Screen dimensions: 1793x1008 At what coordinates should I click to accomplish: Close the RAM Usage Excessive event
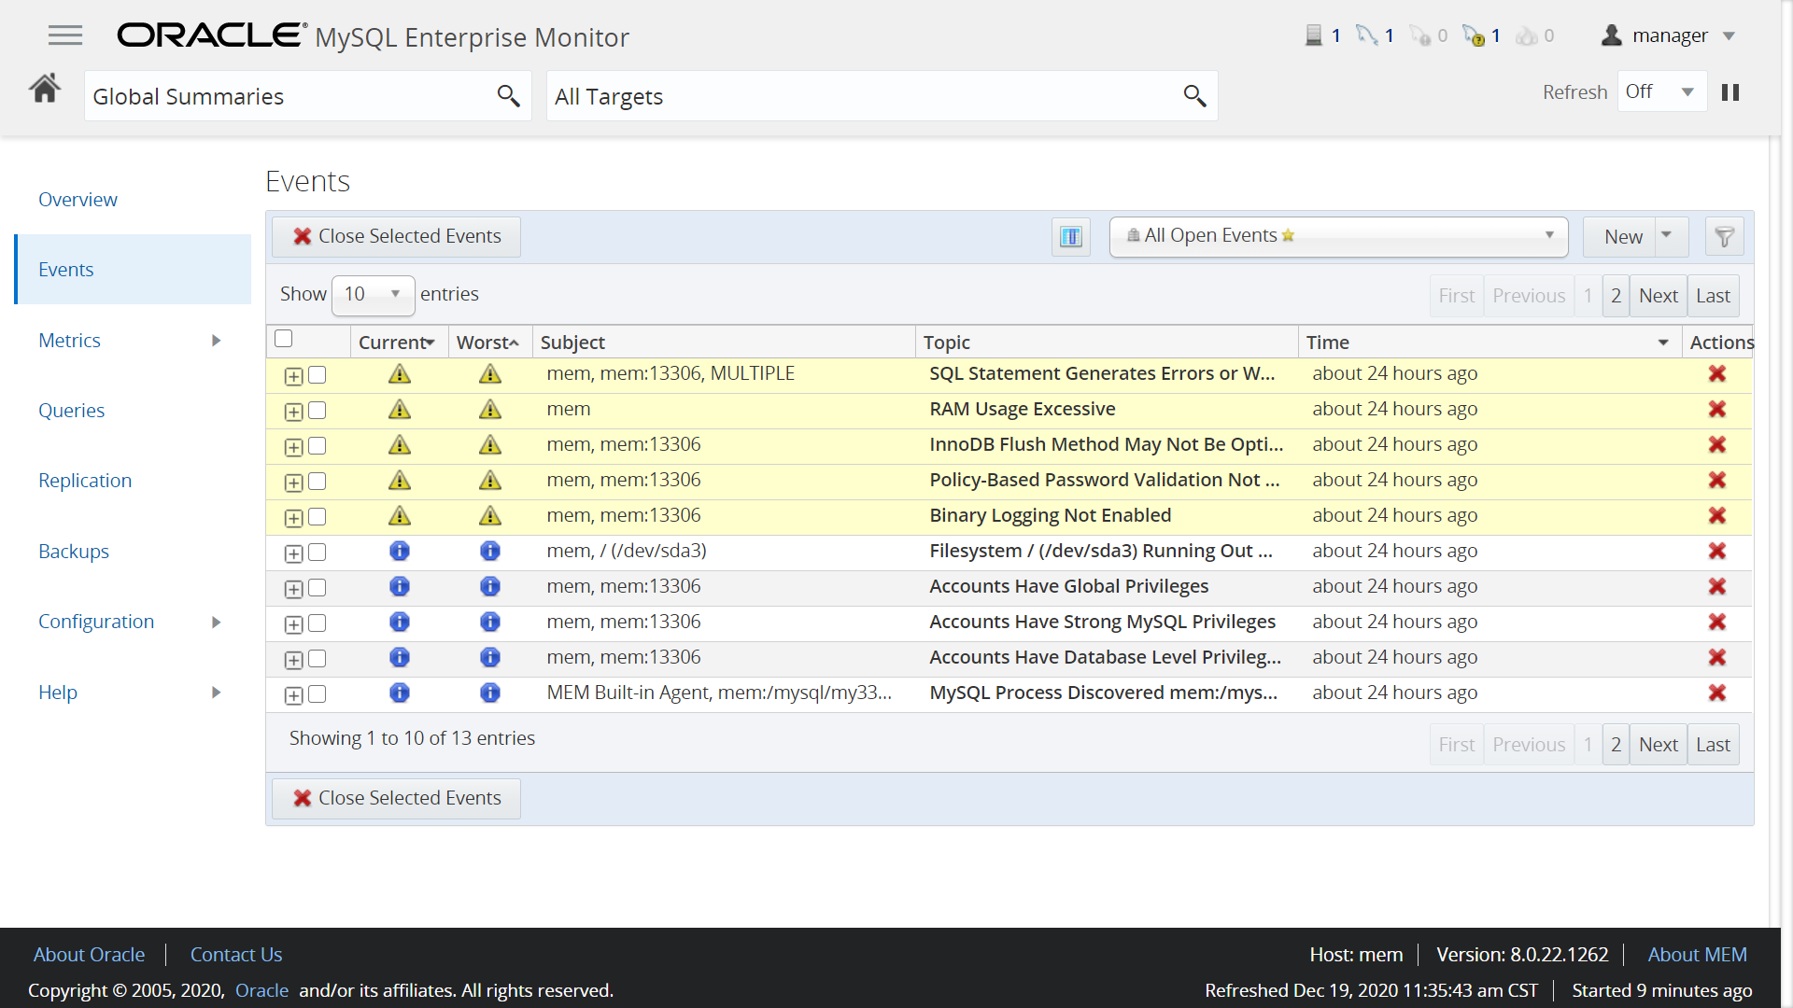pyautogui.click(x=1716, y=410)
